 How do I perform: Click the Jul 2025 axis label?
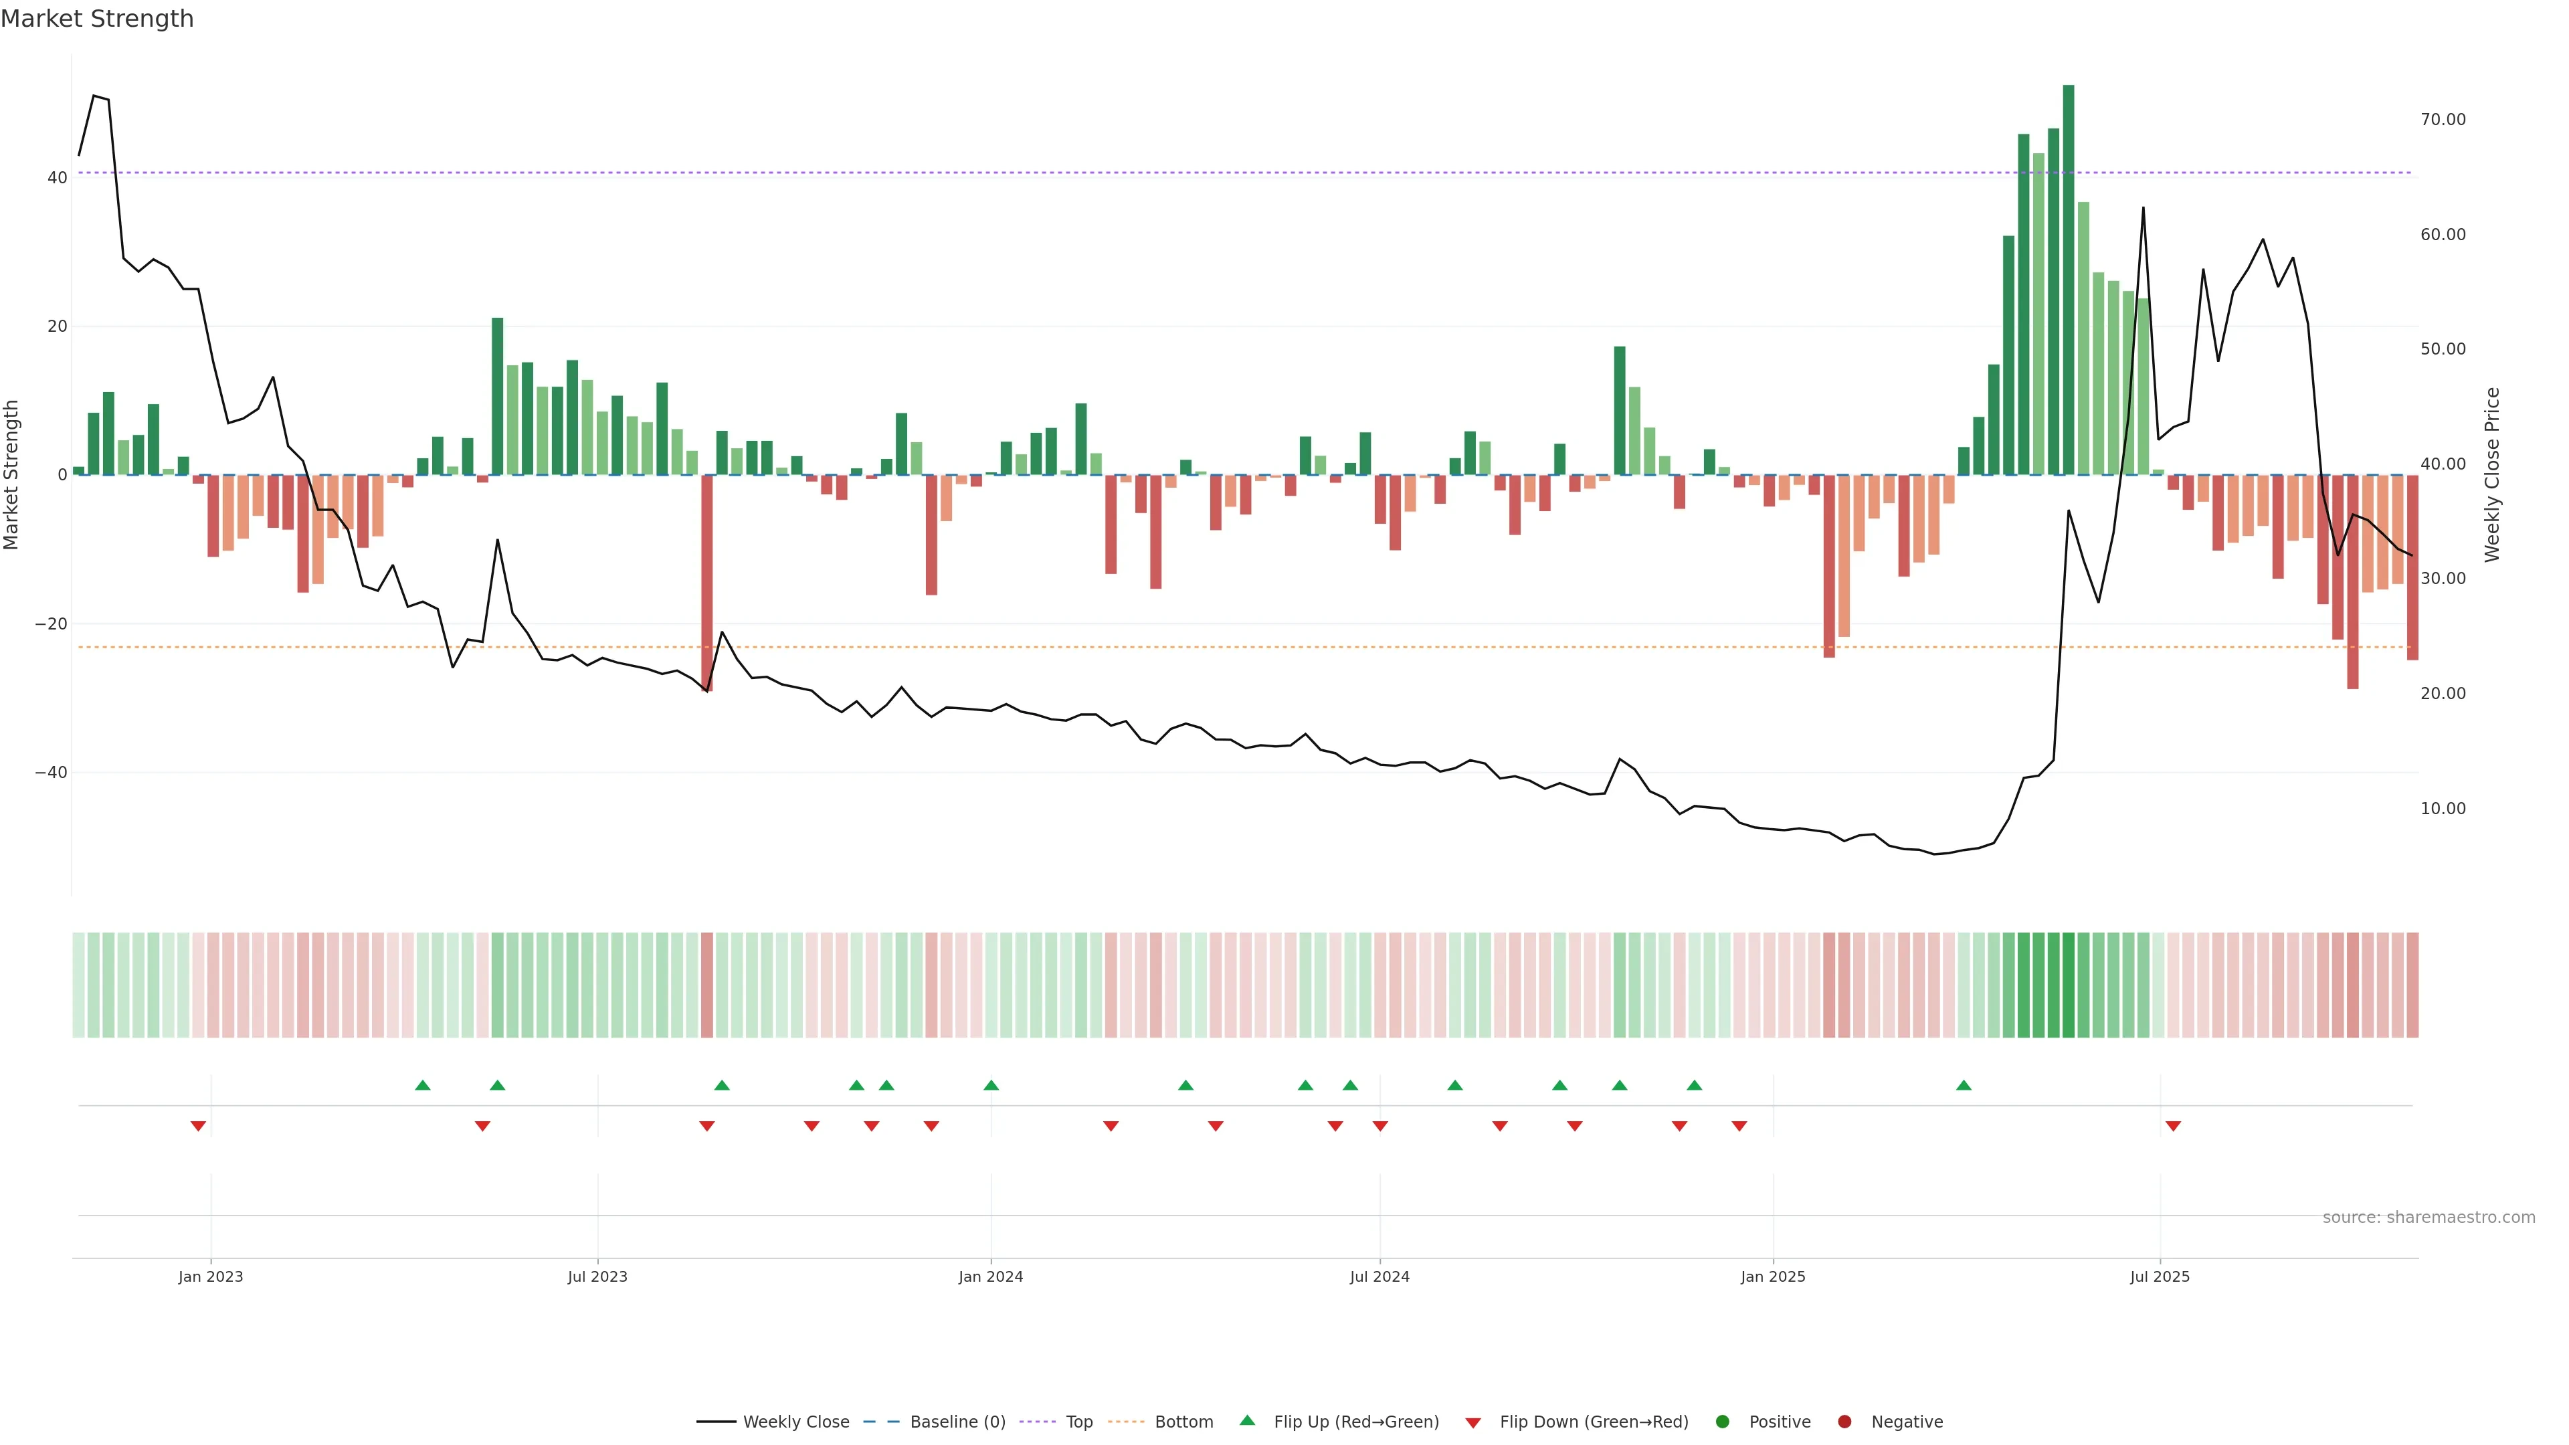tap(2160, 1276)
